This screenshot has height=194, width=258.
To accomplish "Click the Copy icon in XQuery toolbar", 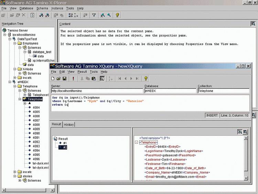I will pyautogui.click(x=88, y=79).
